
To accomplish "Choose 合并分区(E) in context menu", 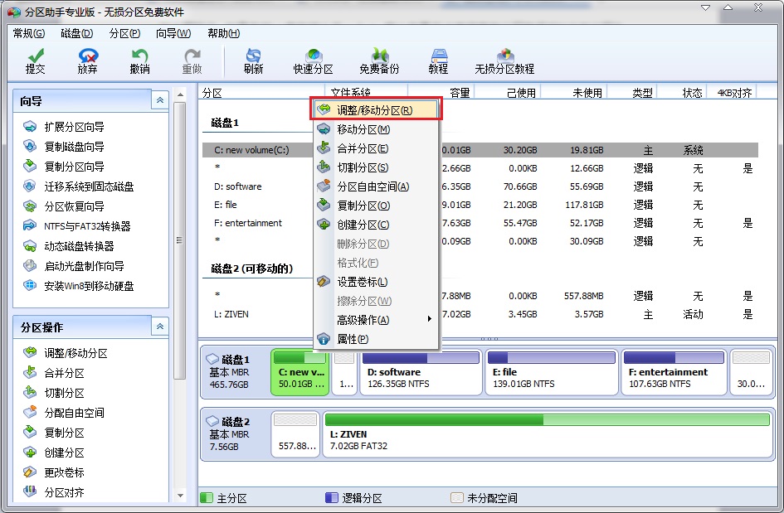I will coord(376,148).
